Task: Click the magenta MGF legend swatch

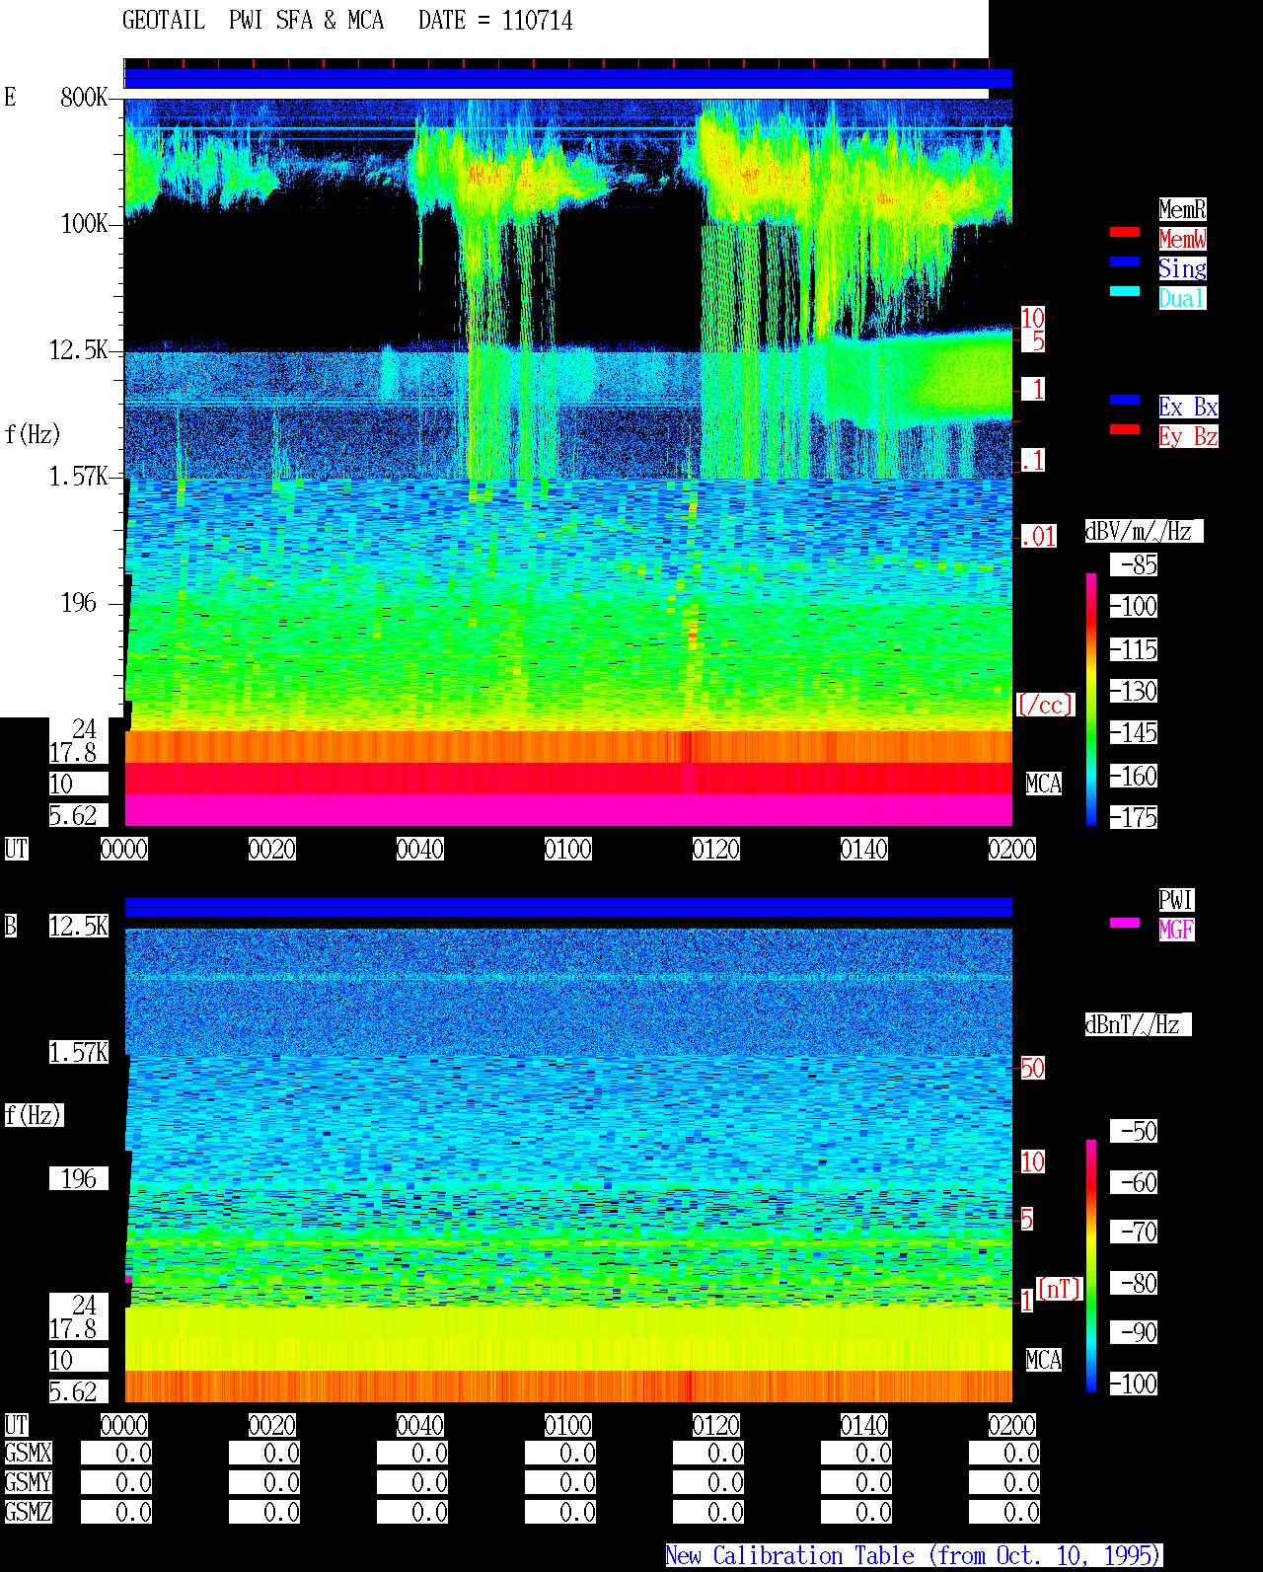Action: (x=1125, y=924)
